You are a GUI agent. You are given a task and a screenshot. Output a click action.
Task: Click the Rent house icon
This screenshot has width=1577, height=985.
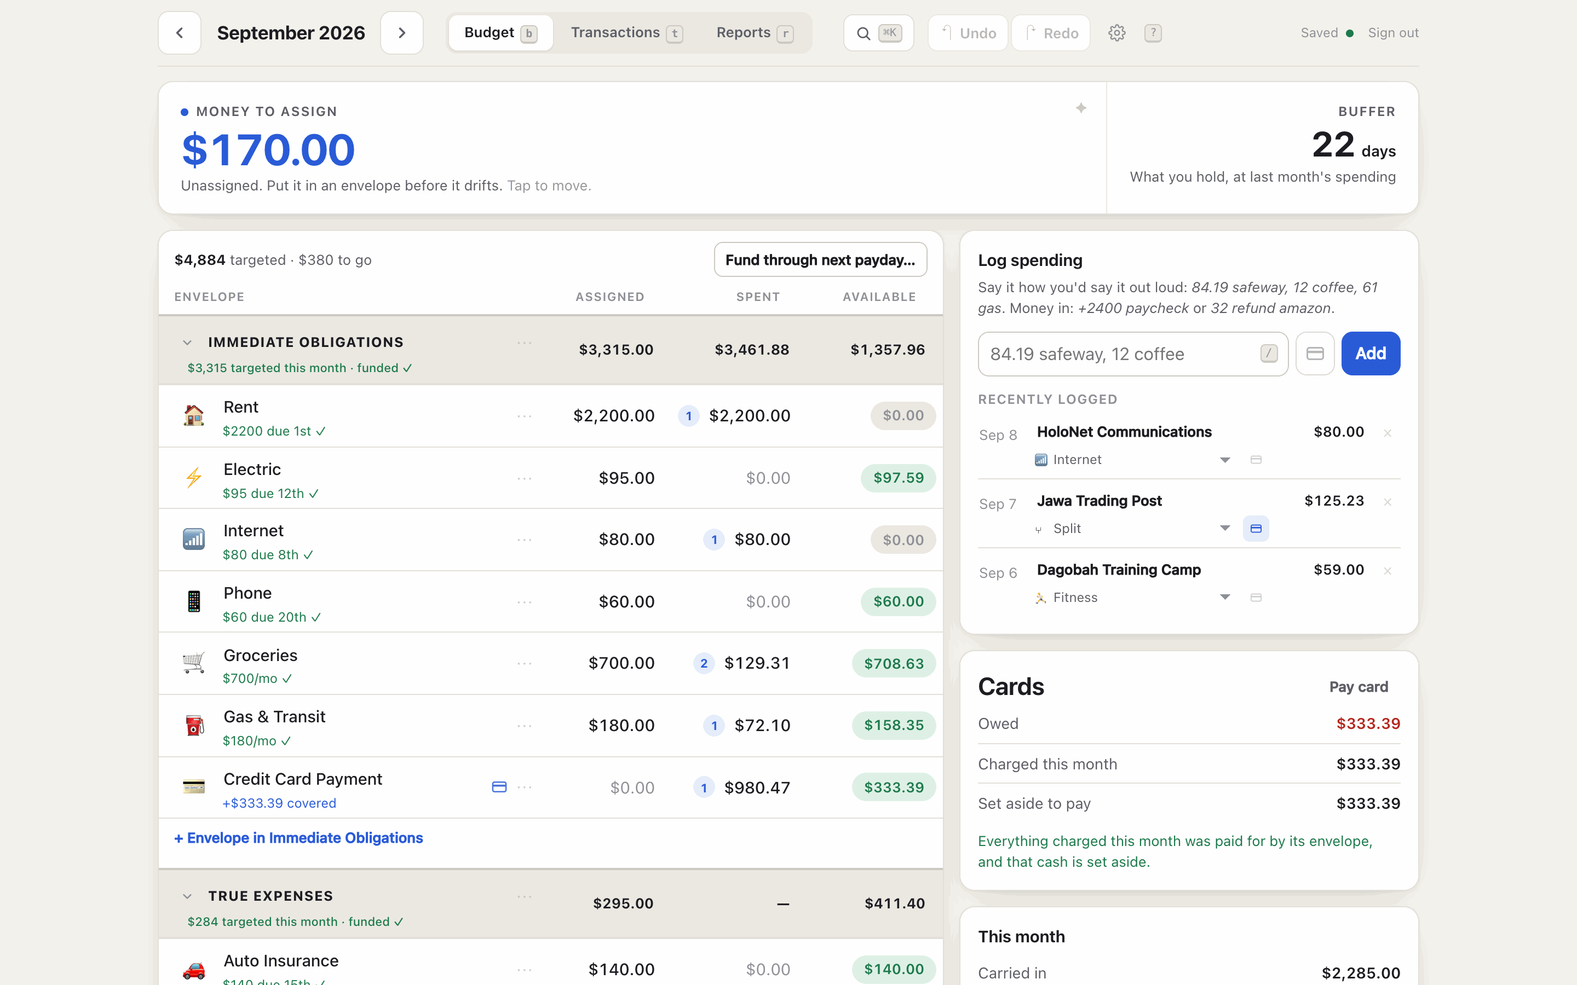pyautogui.click(x=193, y=415)
